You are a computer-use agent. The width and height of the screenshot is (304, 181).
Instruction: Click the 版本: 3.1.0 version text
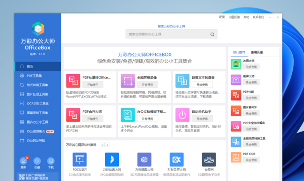37,54
